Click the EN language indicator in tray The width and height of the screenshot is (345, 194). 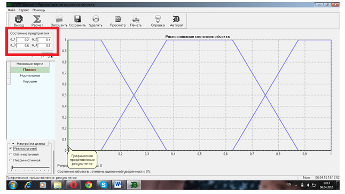tap(289, 184)
